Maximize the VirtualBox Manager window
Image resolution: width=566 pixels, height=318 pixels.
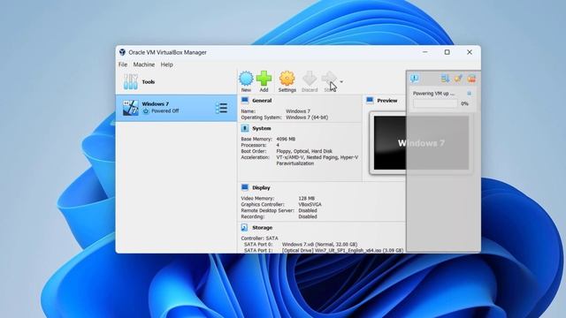pyautogui.click(x=447, y=52)
